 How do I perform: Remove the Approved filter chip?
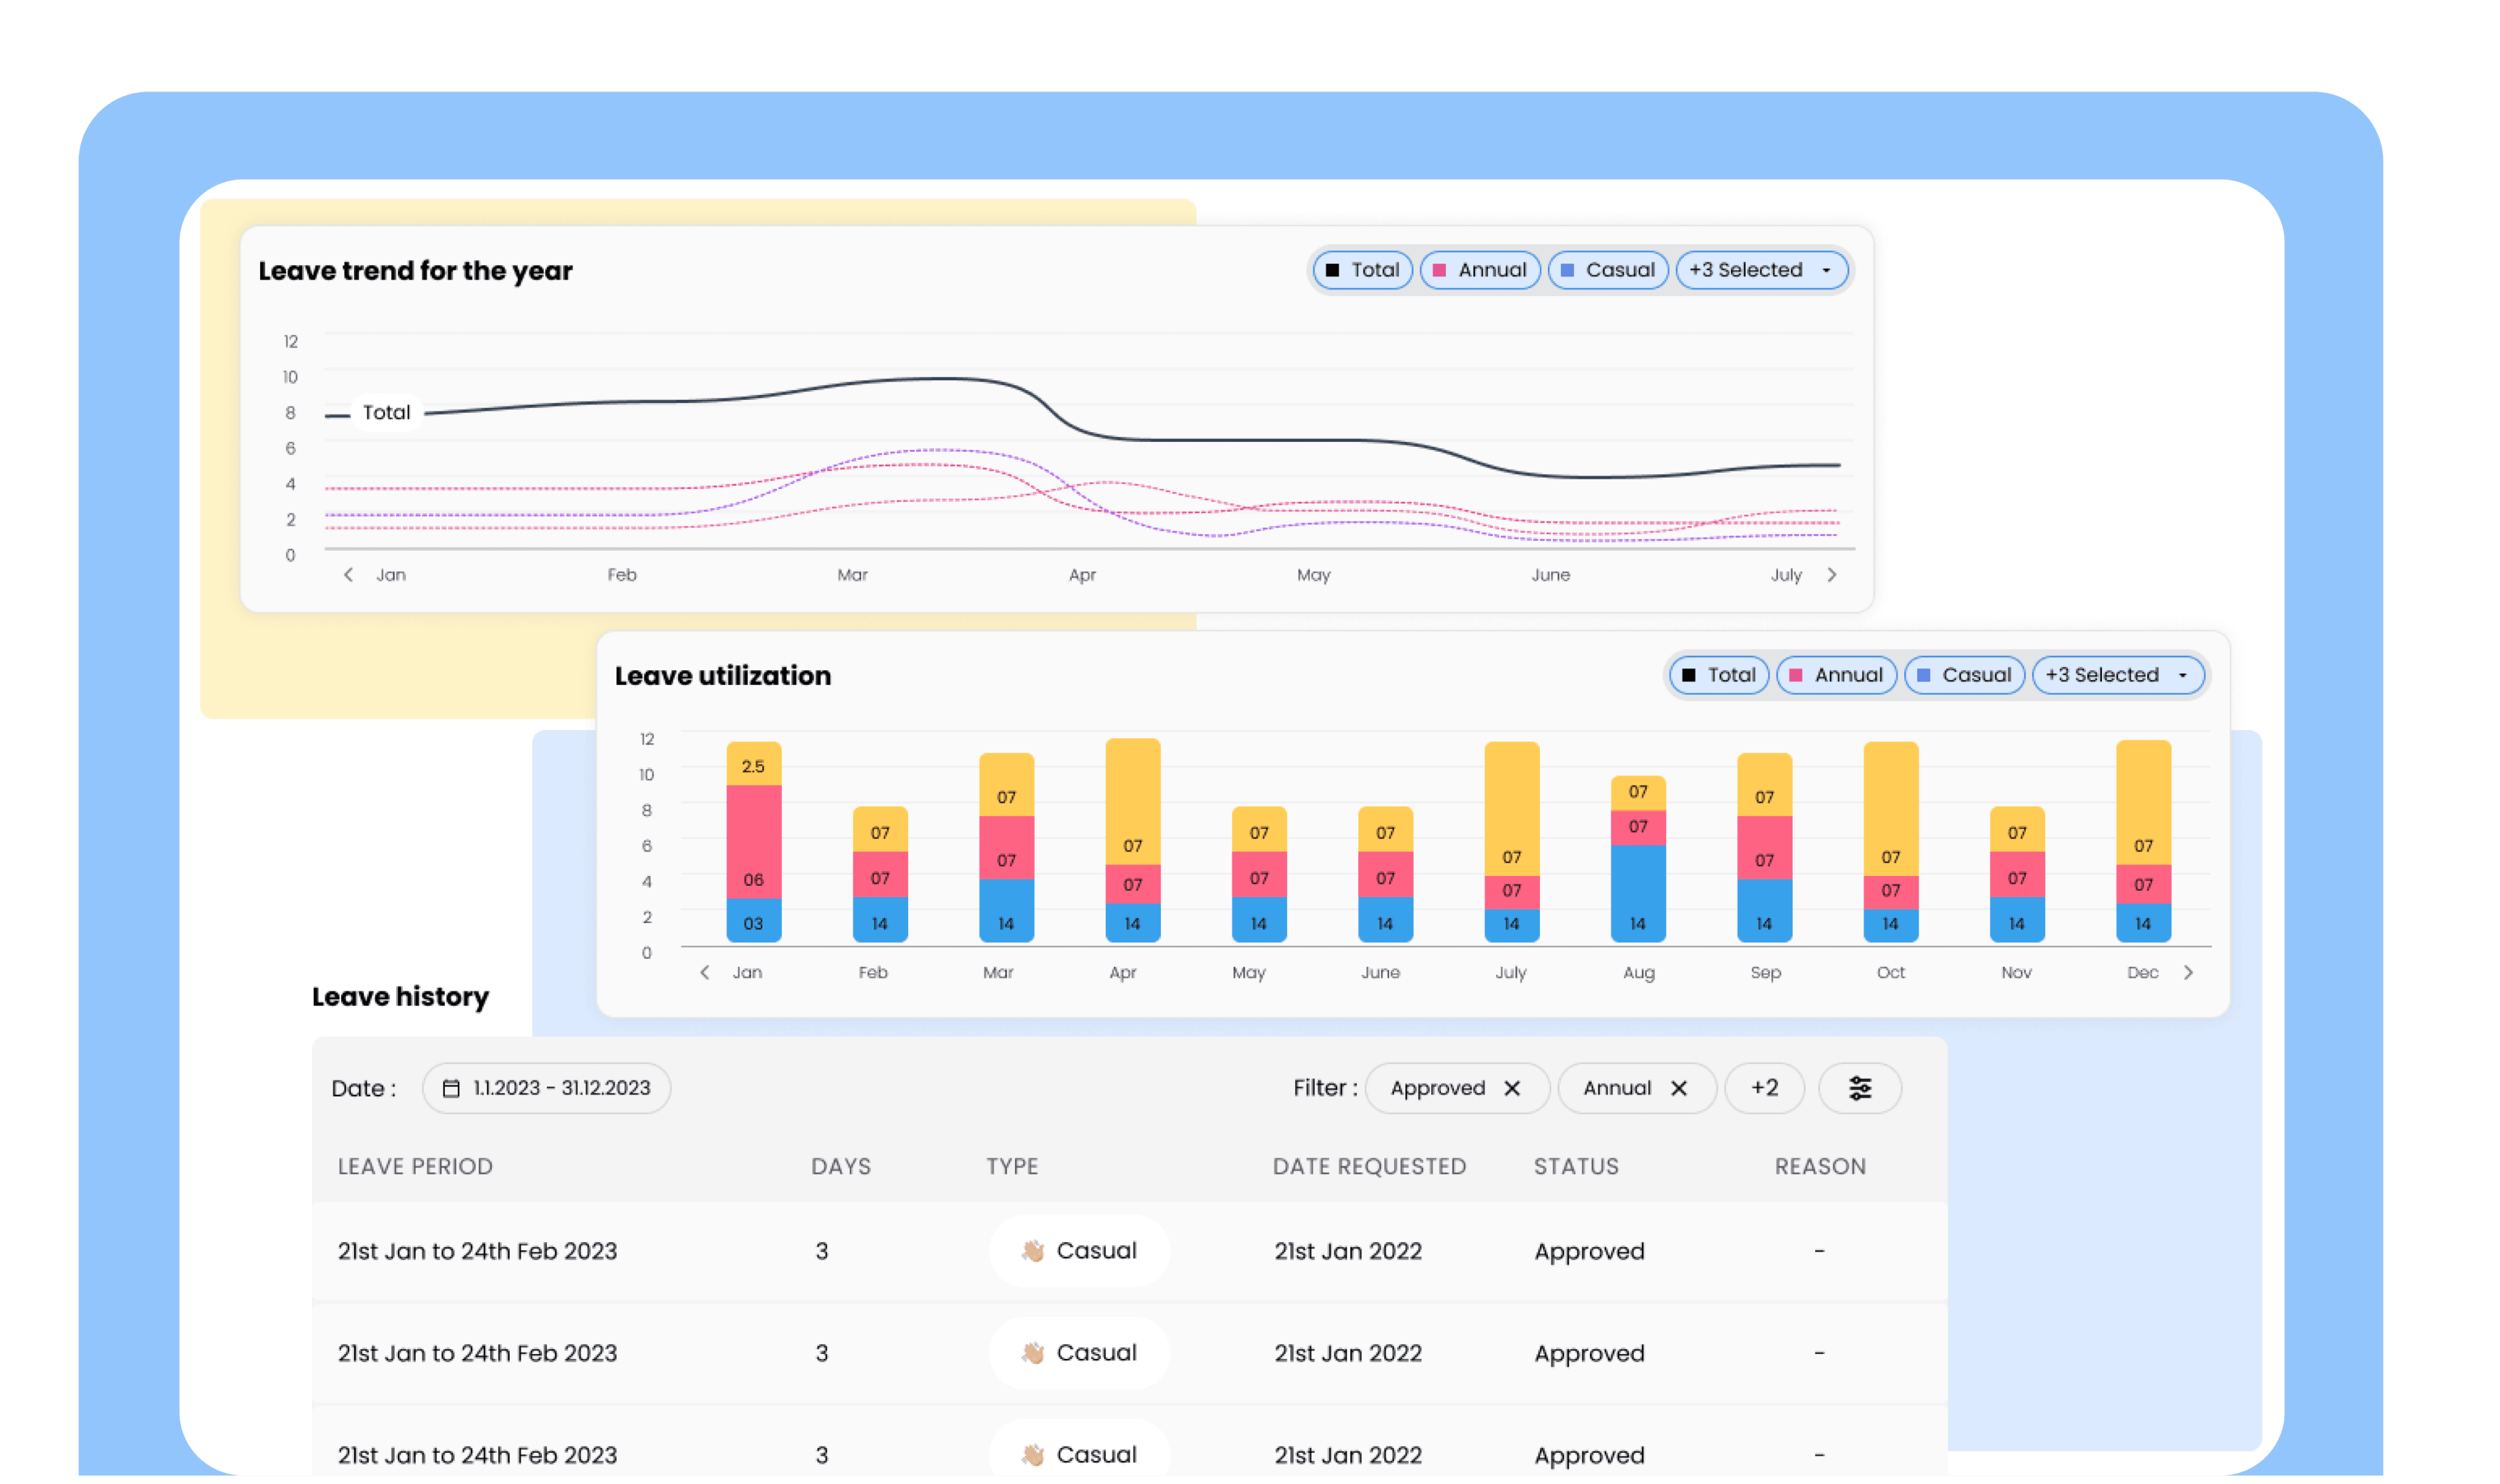click(1512, 1088)
